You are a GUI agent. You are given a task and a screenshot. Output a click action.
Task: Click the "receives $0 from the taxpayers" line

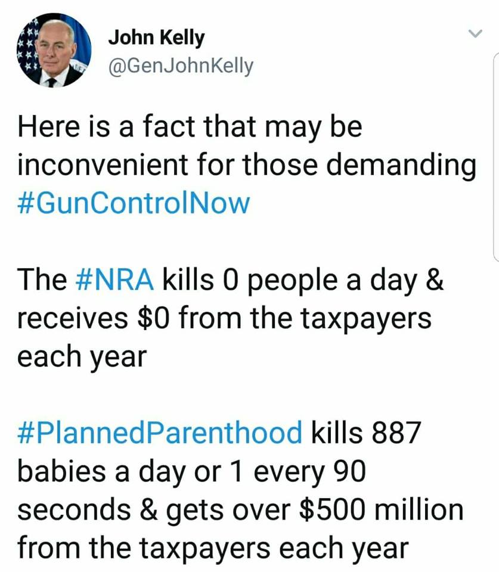224,318
